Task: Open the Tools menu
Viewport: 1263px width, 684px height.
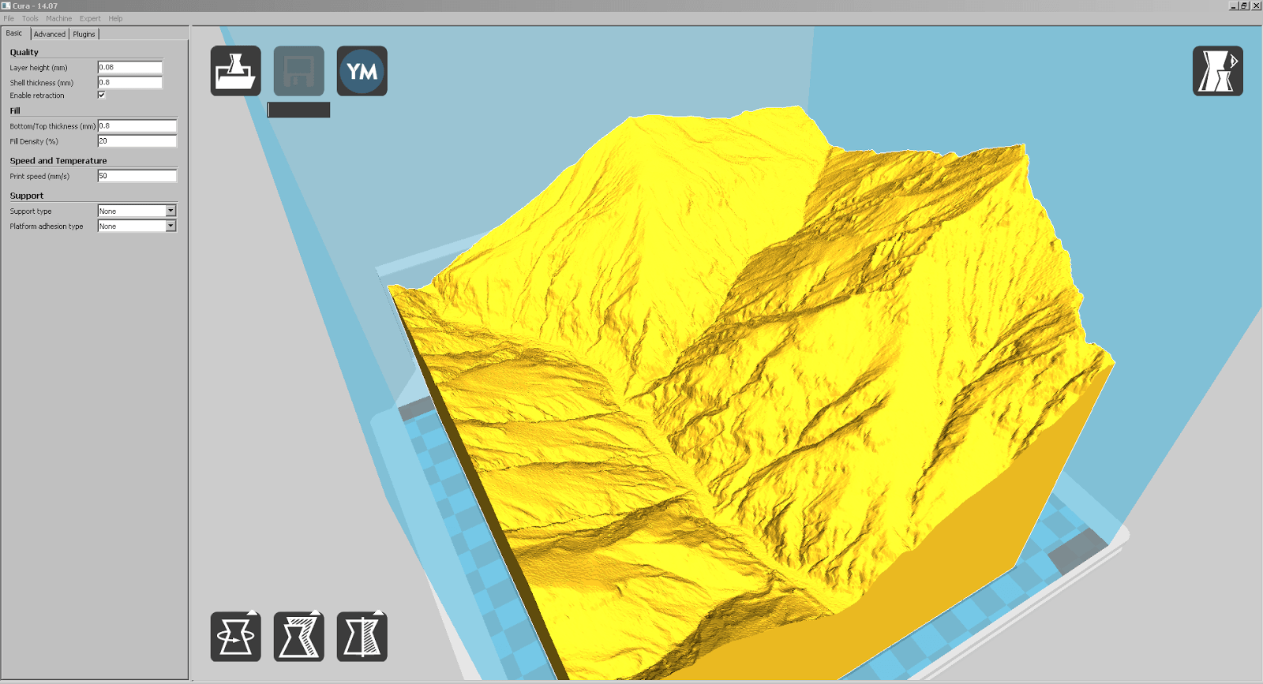Action: (x=30, y=18)
